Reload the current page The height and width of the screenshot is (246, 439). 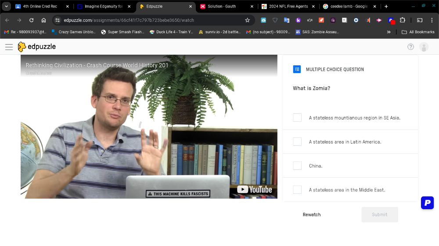pos(31,20)
